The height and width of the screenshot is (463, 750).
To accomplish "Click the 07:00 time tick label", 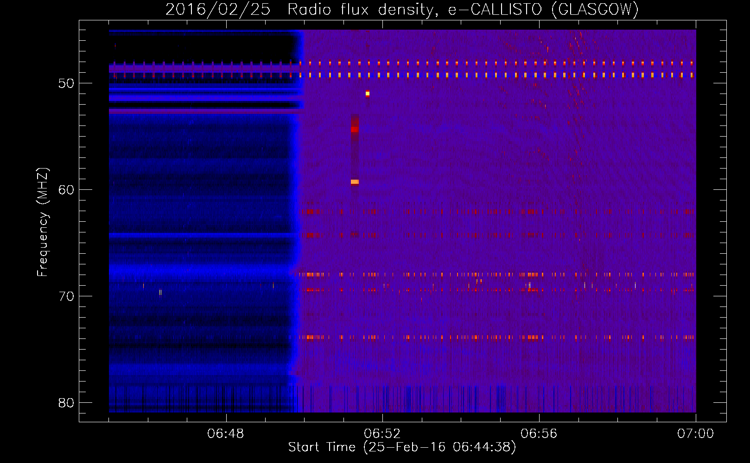I will 696,434.
